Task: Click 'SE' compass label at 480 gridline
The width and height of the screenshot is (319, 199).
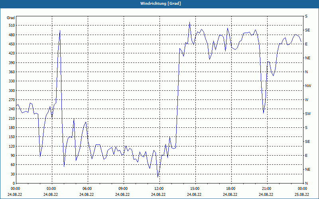Action: pyautogui.click(x=307, y=30)
